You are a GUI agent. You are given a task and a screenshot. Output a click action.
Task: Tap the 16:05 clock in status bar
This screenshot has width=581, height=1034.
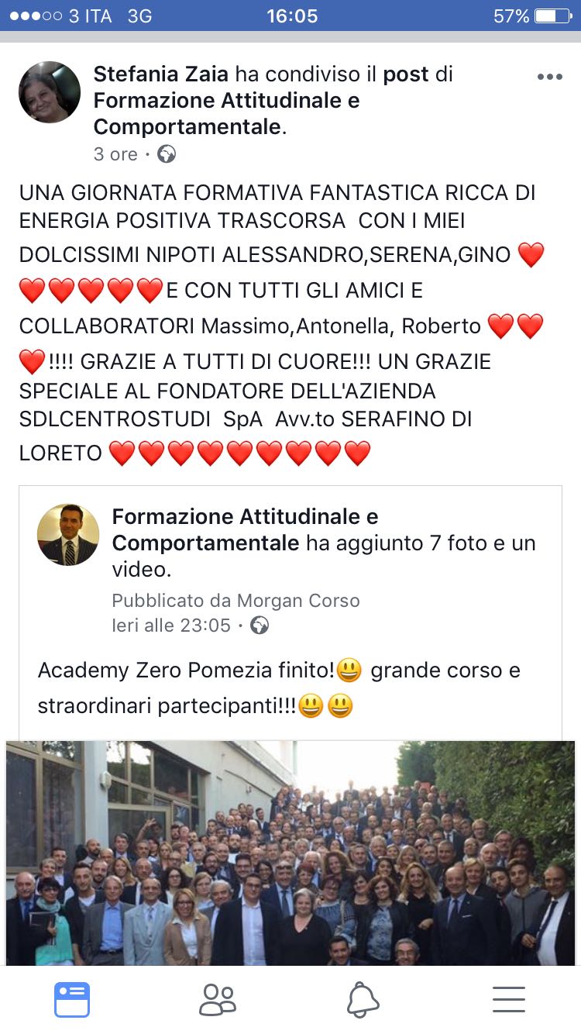292,16
